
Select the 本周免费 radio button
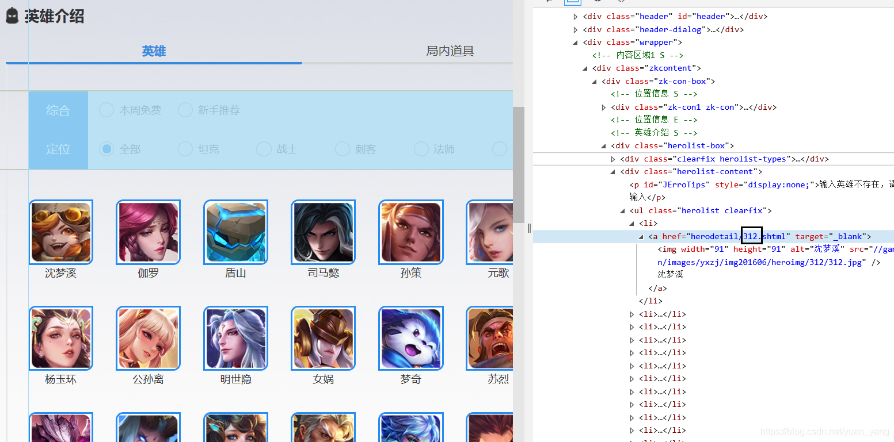(x=106, y=110)
